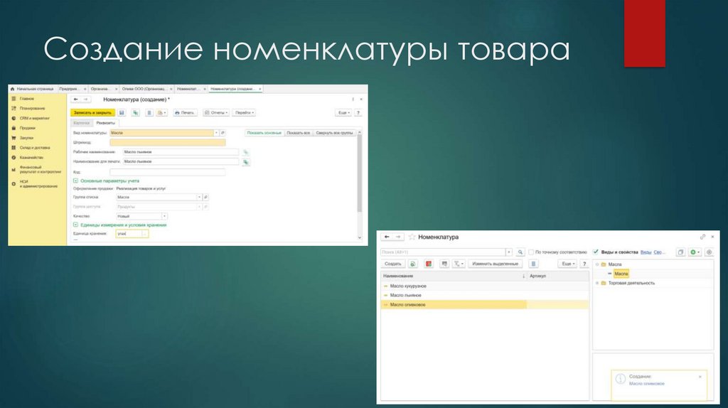Click back arrow in Номенклатура list window
The image size is (728, 408).
coord(387,237)
